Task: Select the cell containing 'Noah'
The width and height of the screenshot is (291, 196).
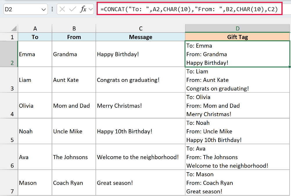Action: pyautogui.click(x=35, y=131)
